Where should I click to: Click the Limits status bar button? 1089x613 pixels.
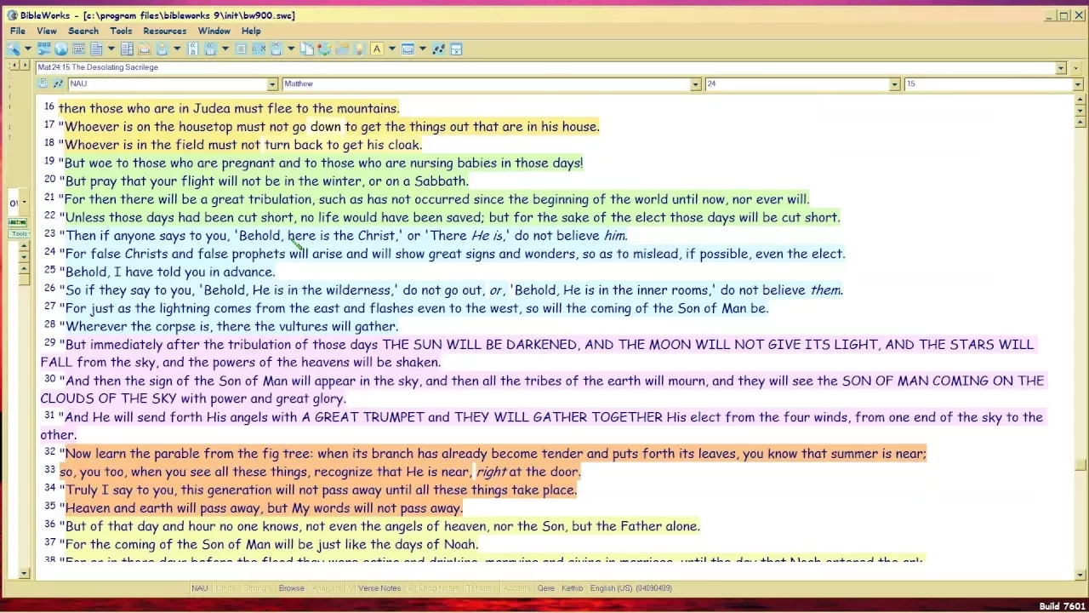tap(225, 588)
